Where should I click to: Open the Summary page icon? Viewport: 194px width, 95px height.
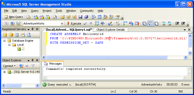100,17
